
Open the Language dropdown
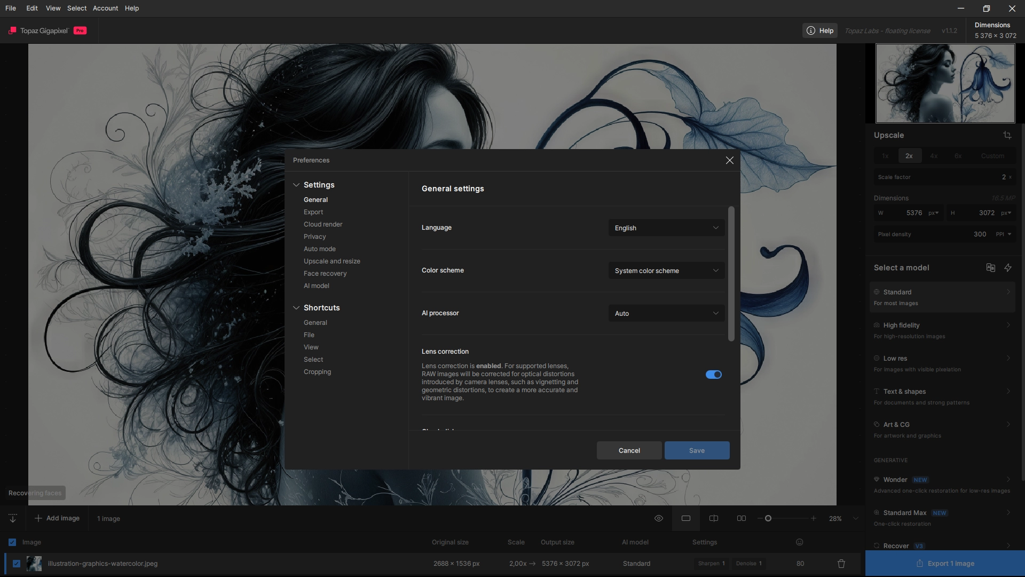(x=666, y=228)
